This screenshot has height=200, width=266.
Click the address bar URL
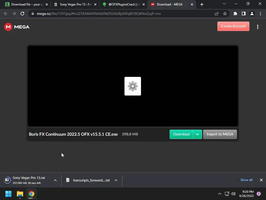(x=99, y=14)
